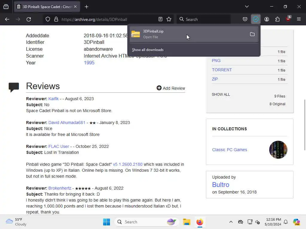
Task: Open reviewer FLAC User's profile
Action: click(x=59, y=146)
